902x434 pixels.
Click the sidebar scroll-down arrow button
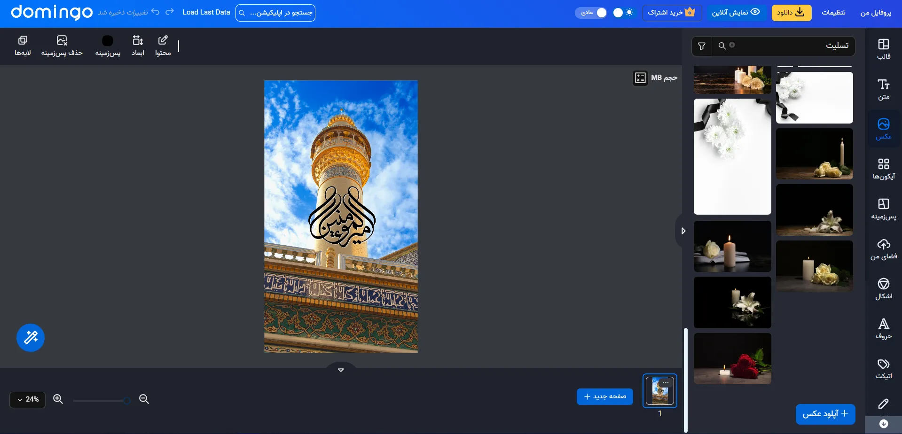[x=884, y=424]
